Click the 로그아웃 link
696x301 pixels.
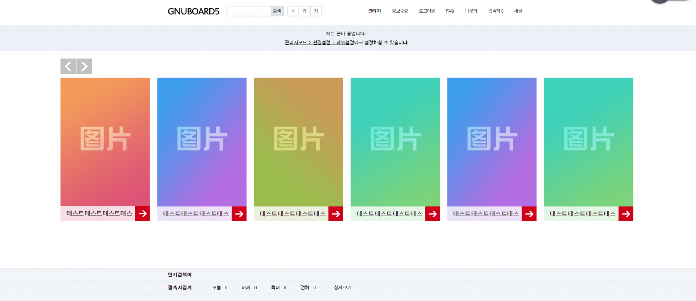[427, 11]
